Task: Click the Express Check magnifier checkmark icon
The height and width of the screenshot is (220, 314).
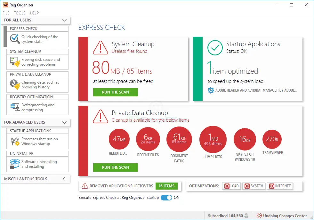Action: click(15, 39)
